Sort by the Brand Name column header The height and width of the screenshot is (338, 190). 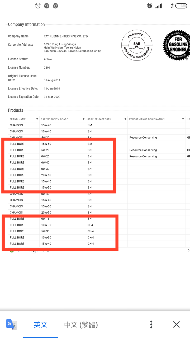(18, 119)
